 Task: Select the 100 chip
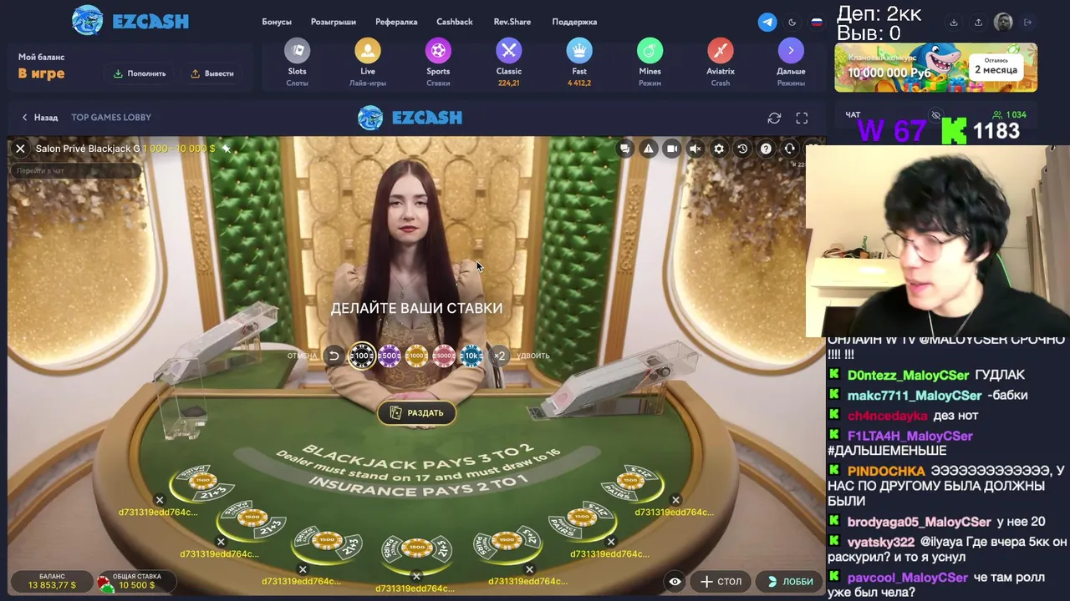(362, 356)
